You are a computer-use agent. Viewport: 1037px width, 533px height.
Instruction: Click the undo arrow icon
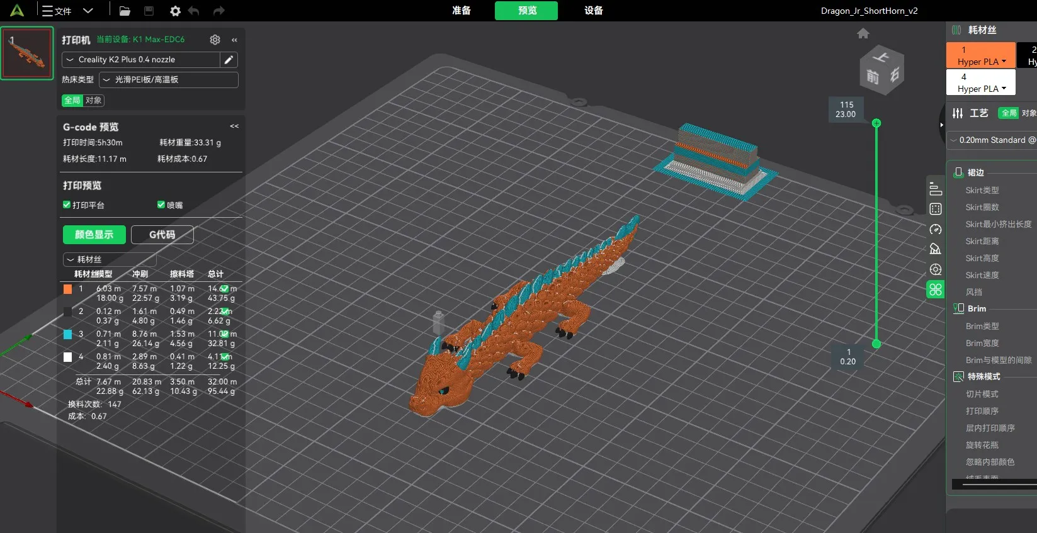tap(194, 11)
